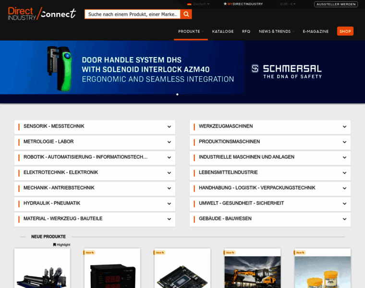This screenshot has width=365, height=288.
Task: Click the New tag on yellow containers card
Action: point(300,252)
